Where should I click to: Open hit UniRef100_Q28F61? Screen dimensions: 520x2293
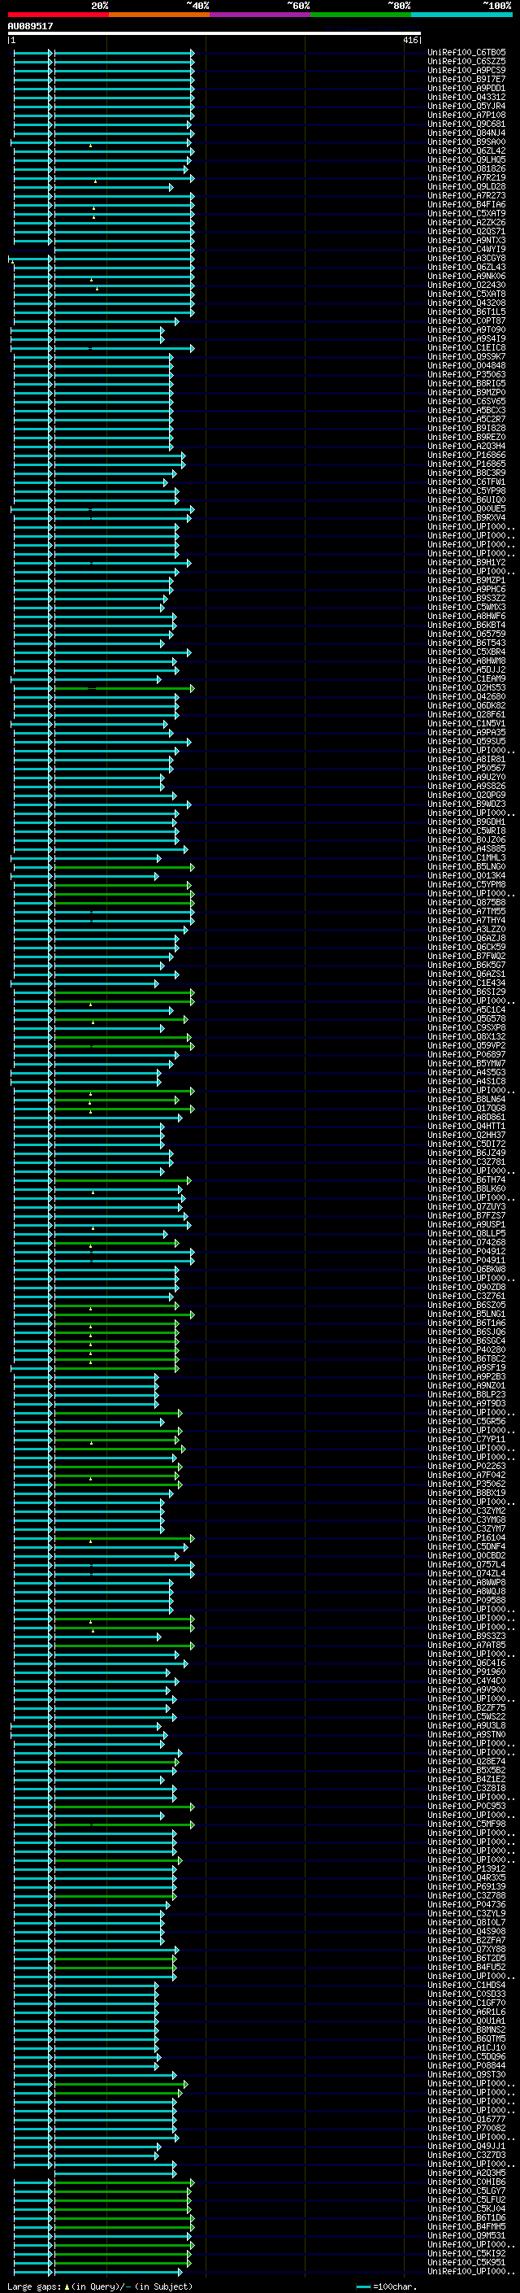466,715
